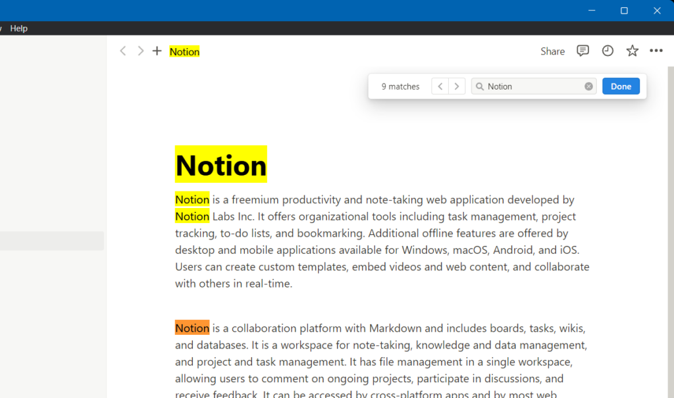Toggle favorite using the star icon
Image resolution: width=674 pixels, height=398 pixels.
(631, 51)
